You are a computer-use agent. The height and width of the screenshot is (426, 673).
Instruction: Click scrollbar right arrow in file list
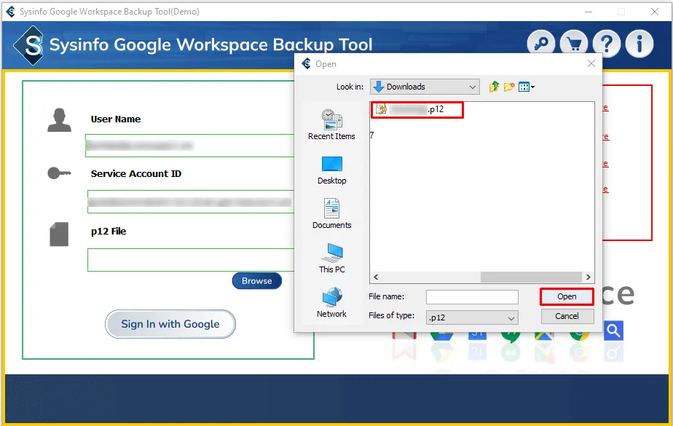(x=588, y=277)
